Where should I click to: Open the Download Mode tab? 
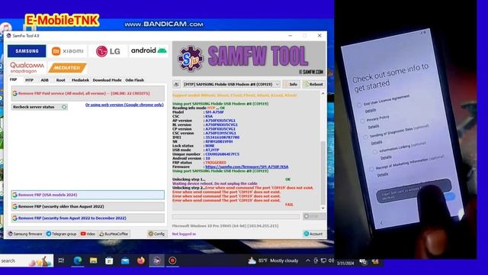(x=107, y=80)
